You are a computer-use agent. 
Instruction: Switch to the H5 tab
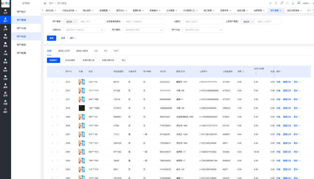pyautogui.click(x=96, y=51)
